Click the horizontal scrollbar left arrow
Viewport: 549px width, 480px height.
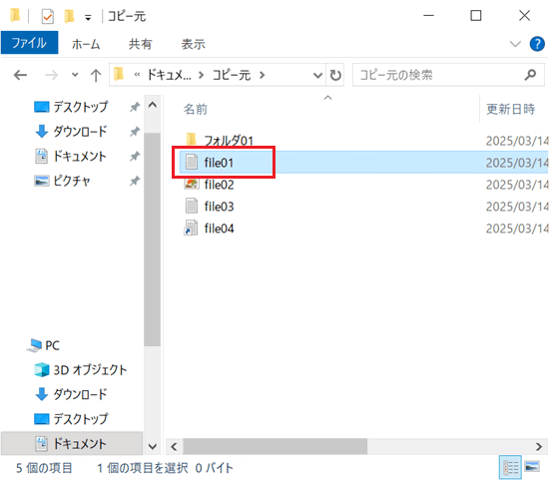tap(174, 447)
